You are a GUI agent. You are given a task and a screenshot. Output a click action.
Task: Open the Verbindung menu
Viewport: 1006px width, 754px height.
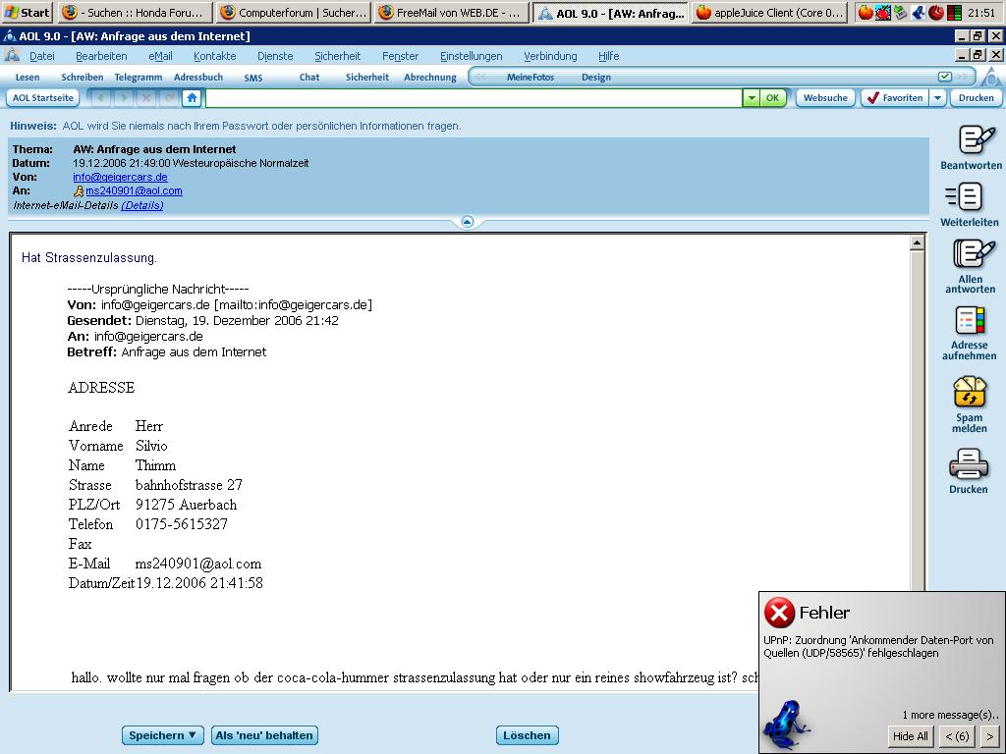click(x=550, y=56)
